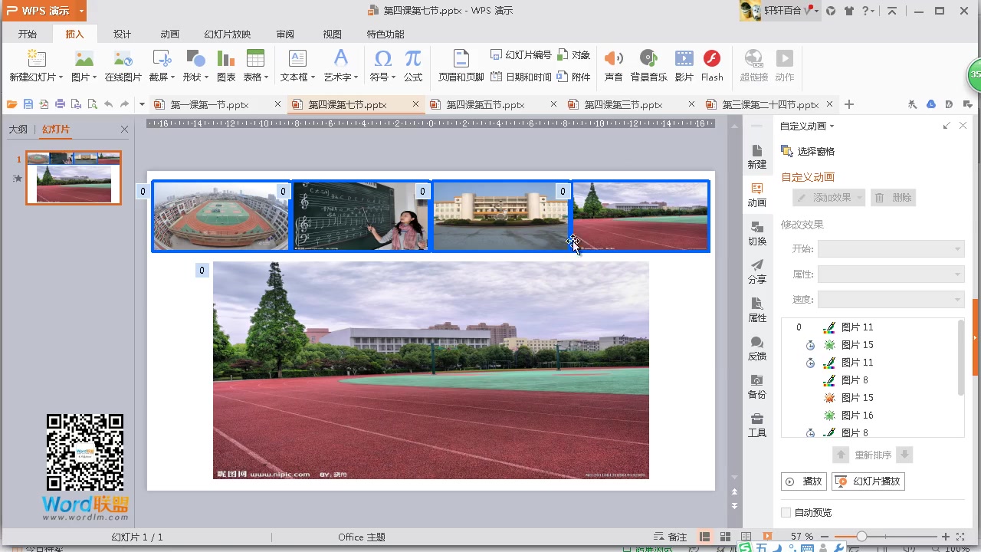Expand the 属性 dropdown in animation pane
The image size is (981, 552).
957,274
